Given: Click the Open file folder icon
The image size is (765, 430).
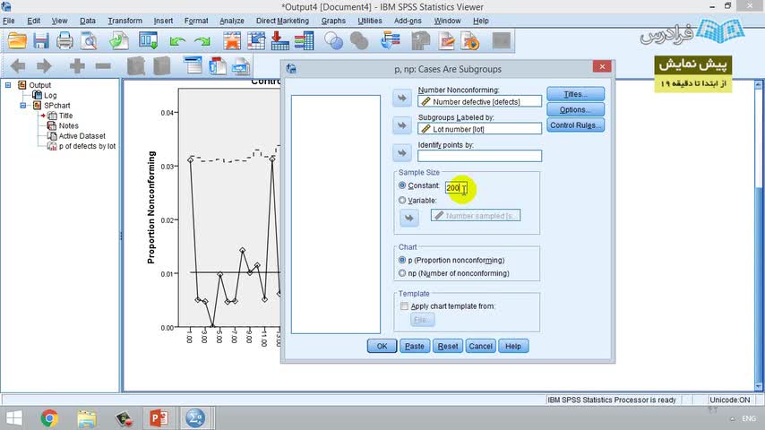Looking at the screenshot, I should (x=17, y=40).
